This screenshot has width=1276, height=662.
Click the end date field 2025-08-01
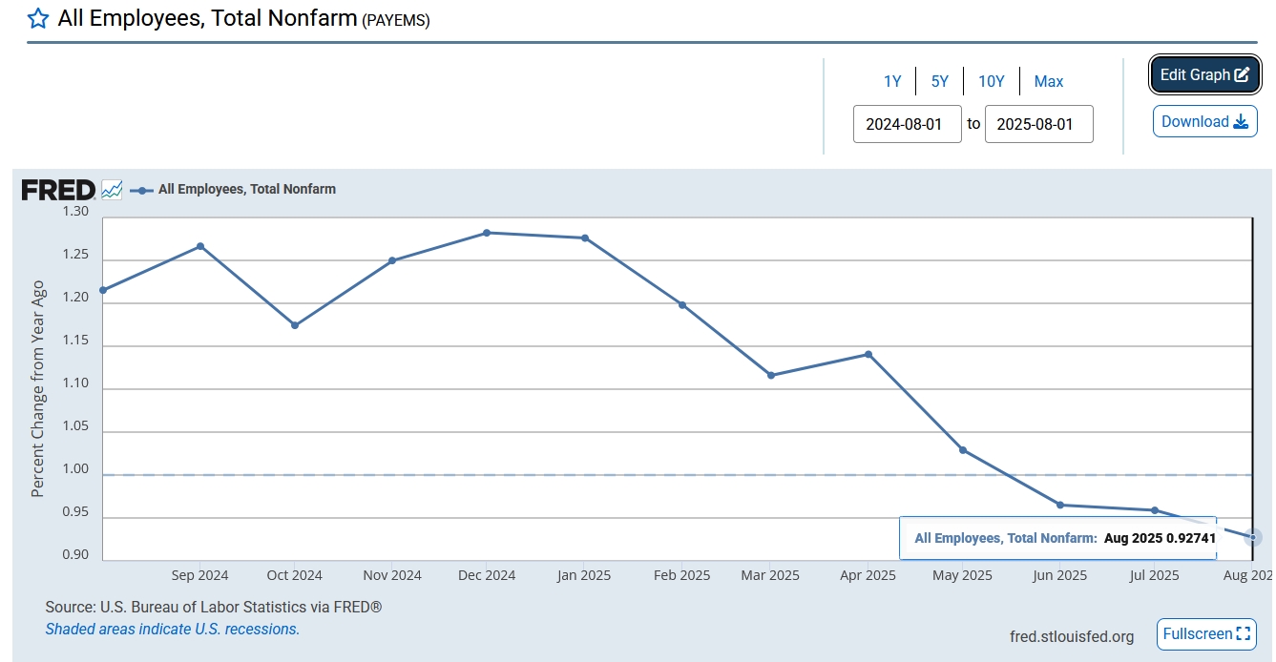point(1038,124)
